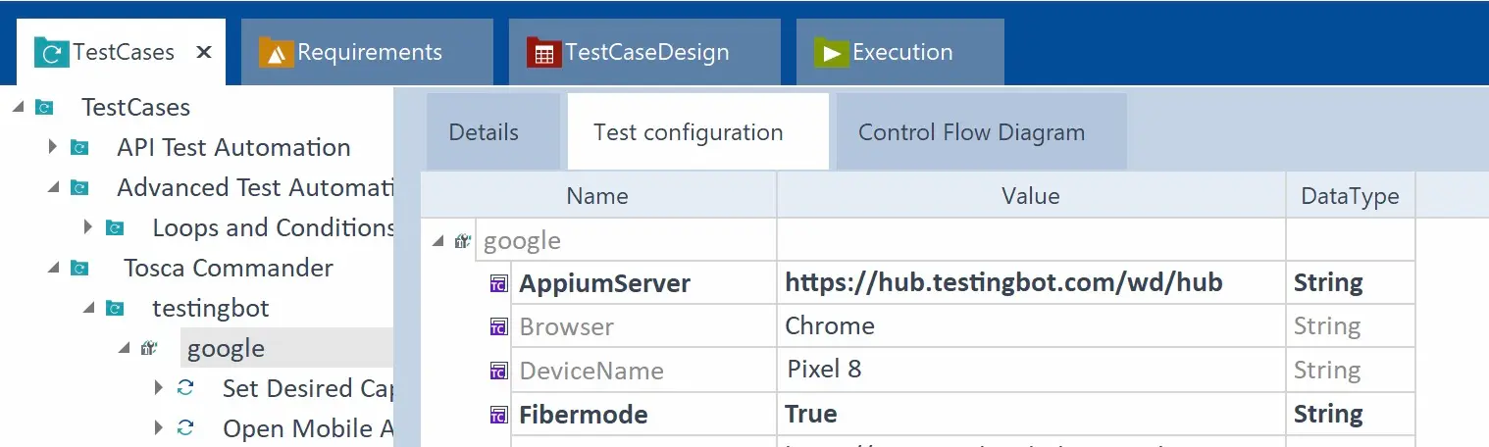Click the Fibermode parameter icon

499,416
